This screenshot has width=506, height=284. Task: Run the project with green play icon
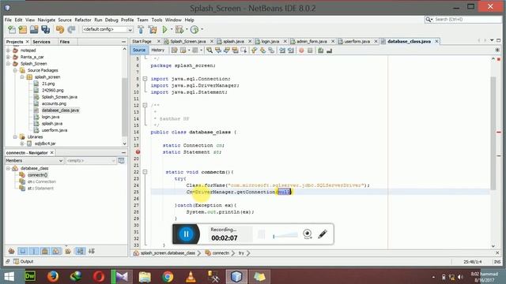point(165,30)
